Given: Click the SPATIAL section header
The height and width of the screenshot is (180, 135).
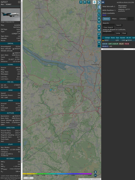Looking at the screenshot, I should click(x=10, y=44).
